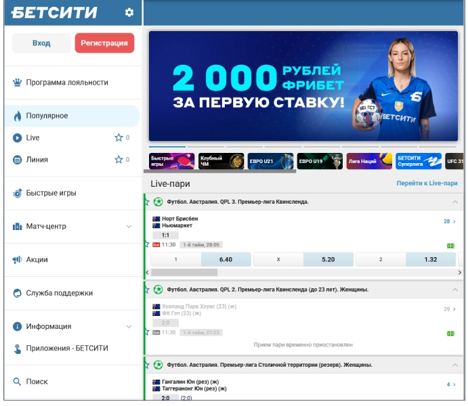Click green scoreboard icon in Норт Брисбен match

coord(450,246)
